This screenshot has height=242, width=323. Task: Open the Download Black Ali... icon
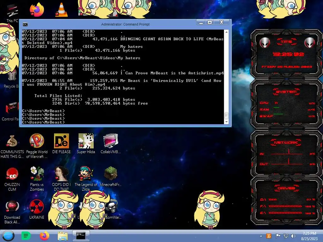[12, 212]
